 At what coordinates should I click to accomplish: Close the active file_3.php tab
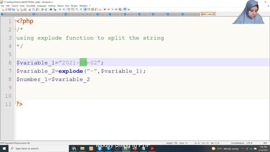point(214,14)
